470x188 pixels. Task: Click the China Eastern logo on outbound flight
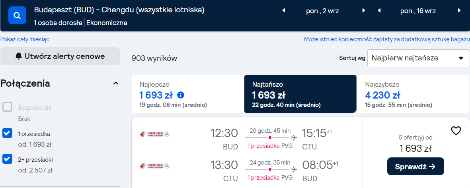(x=155, y=134)
